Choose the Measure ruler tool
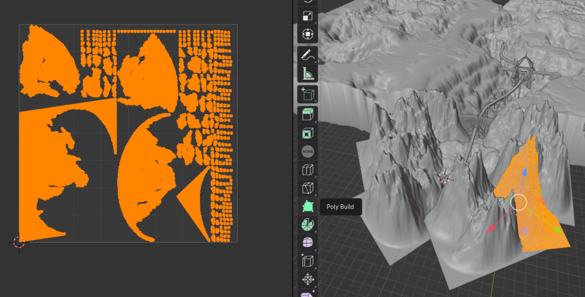 point(307,74)
